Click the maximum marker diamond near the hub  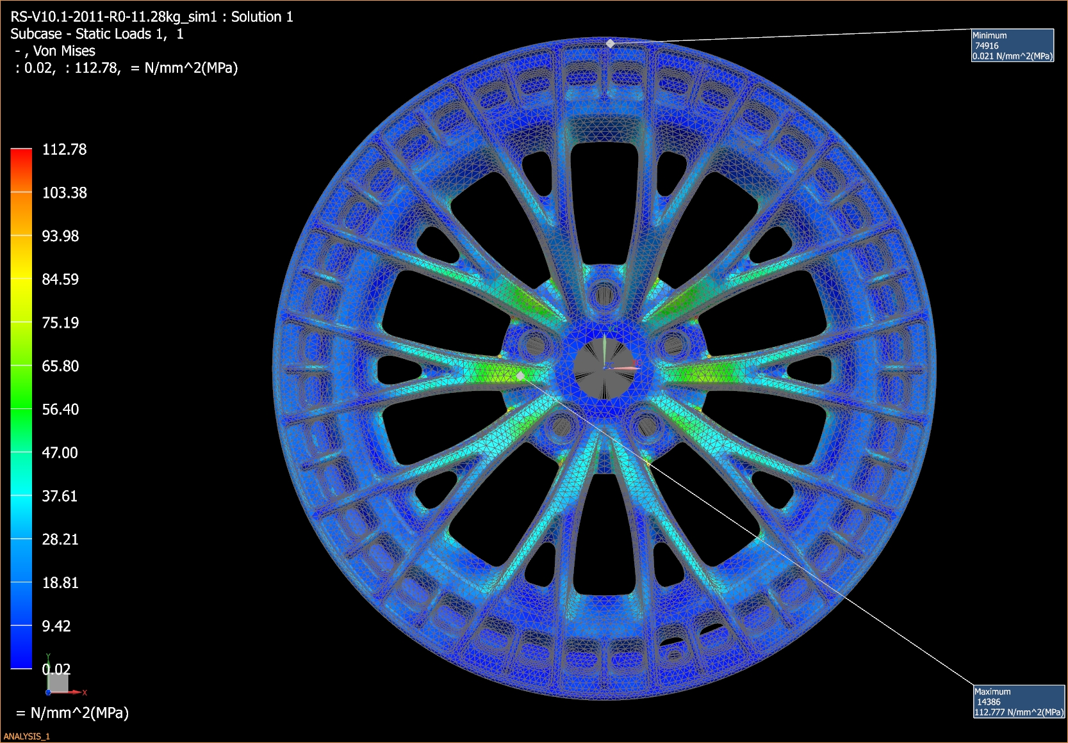click(x=520, y=376)
